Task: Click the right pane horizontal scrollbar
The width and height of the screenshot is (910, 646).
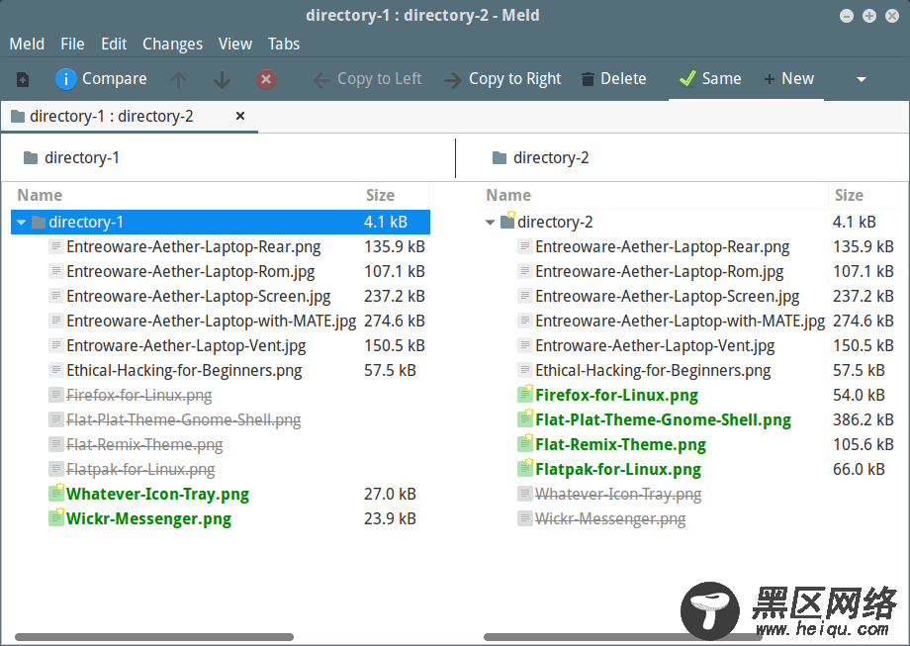Action: (x=623, y=637)
